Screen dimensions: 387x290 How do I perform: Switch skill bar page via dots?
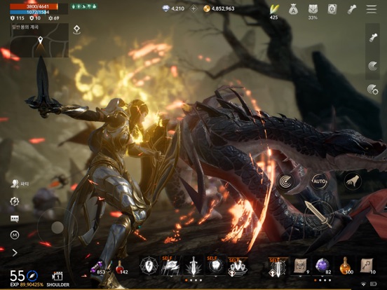[193, 280]
